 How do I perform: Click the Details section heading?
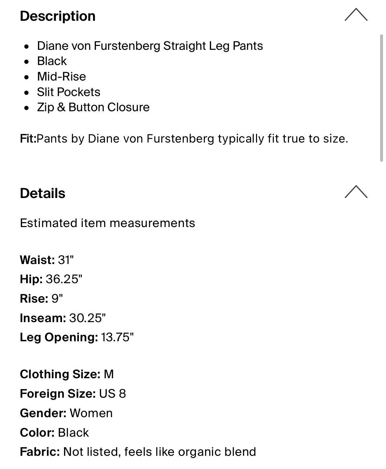43,193
